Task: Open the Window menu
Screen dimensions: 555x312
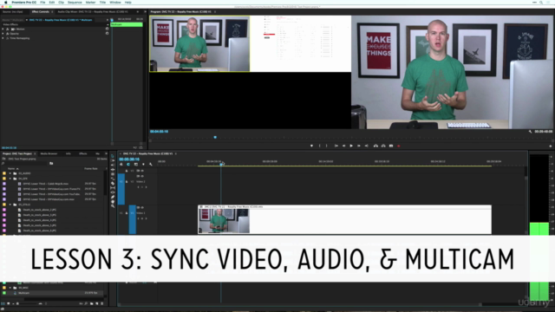Action: pos(115,3)
